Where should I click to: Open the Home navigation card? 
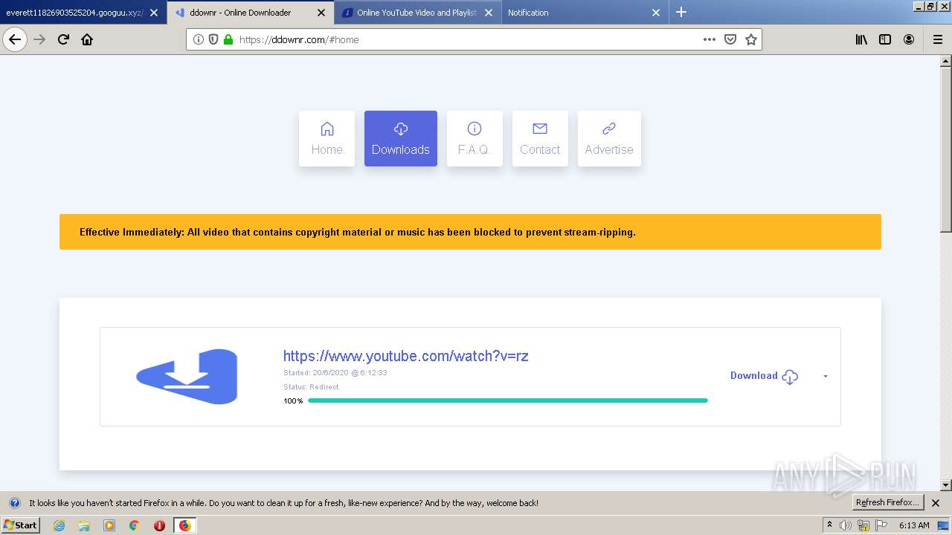(327, 138)
